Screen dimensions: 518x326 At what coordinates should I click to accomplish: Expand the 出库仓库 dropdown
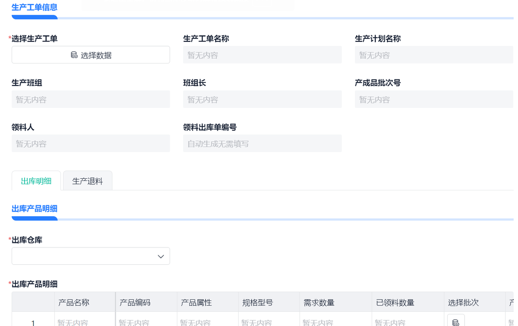point(91,256)
